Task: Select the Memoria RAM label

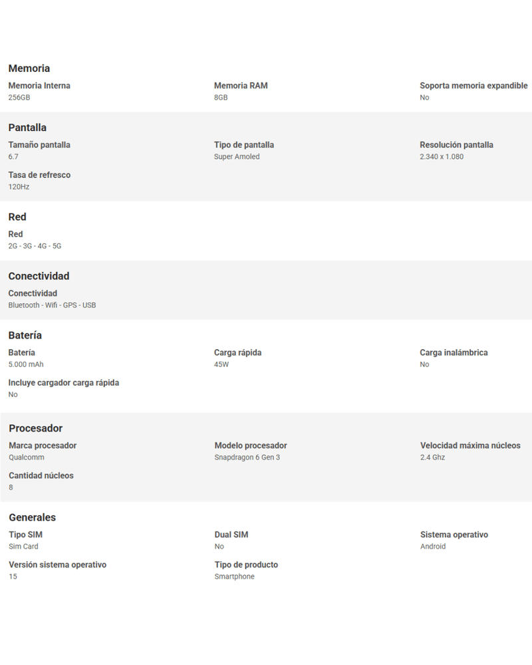Action: (x=241, y=86)
